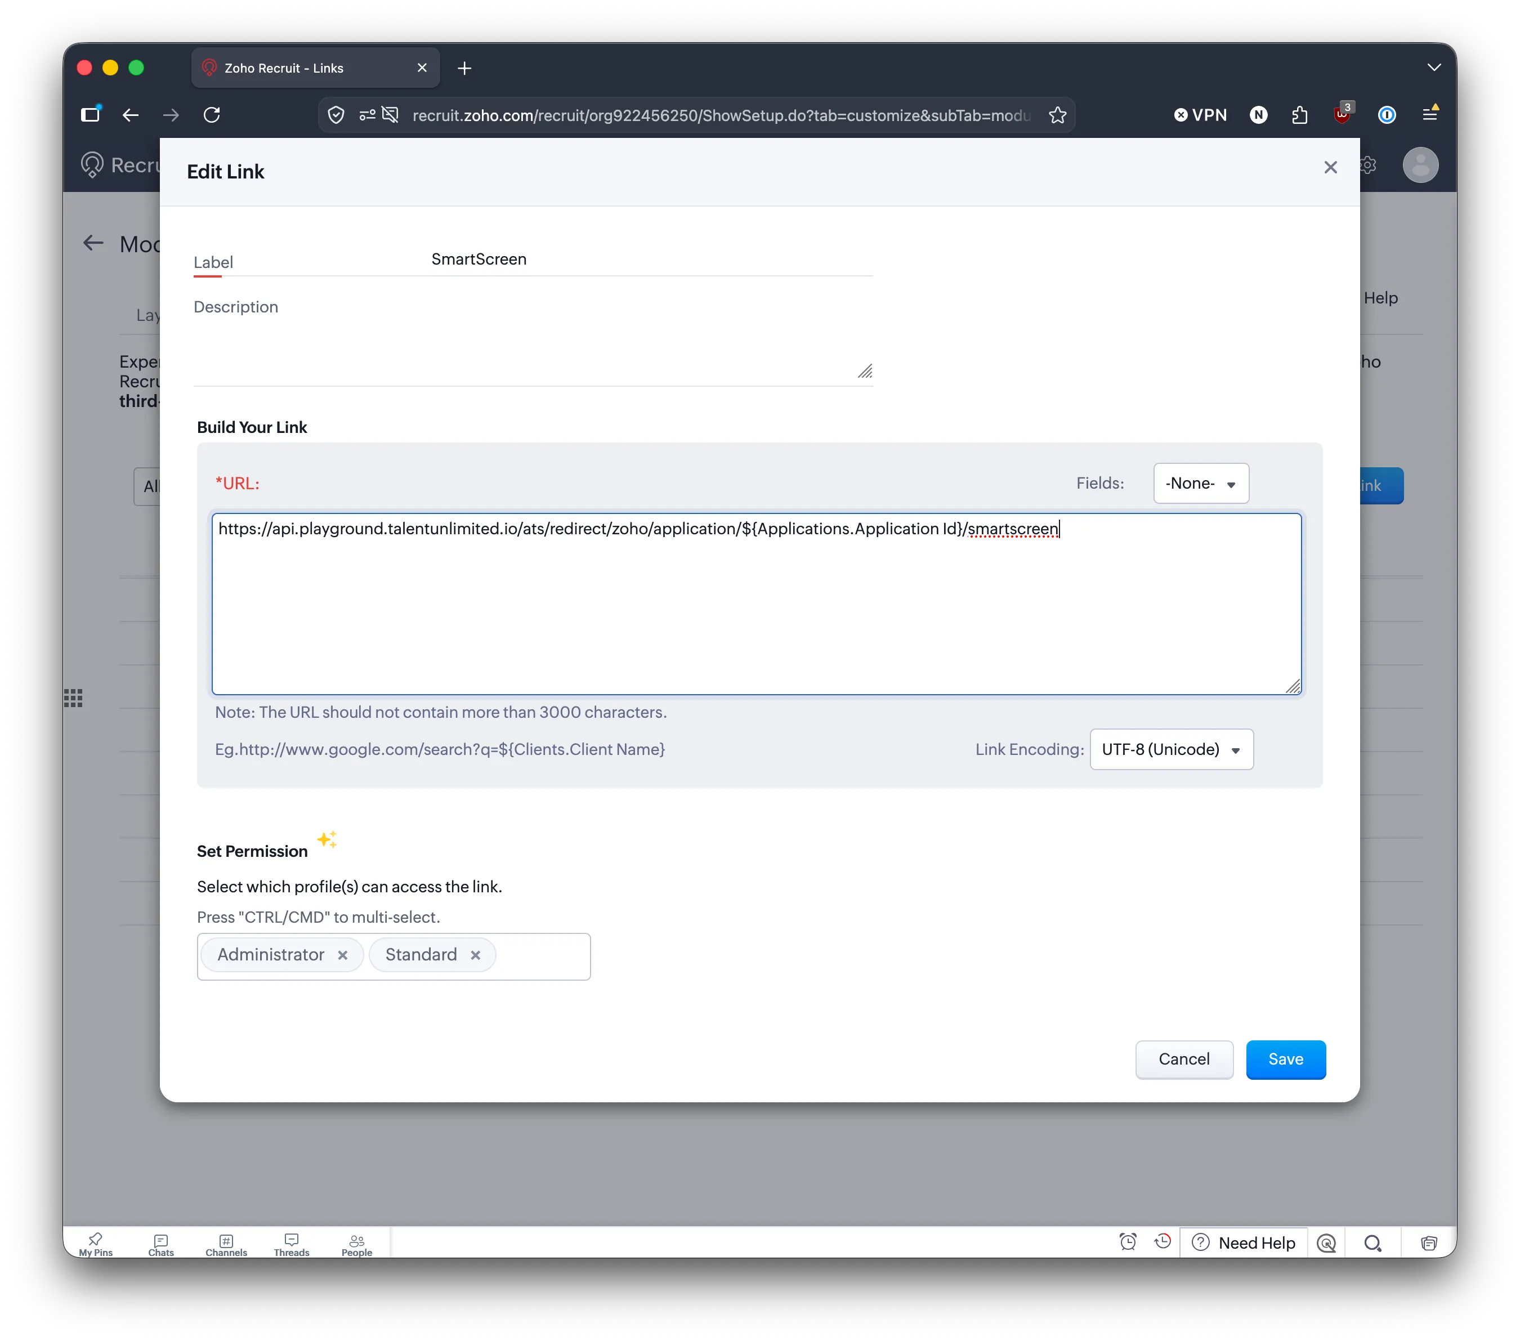Click the browser sidebar toggle icon

(x=91, y=114)
